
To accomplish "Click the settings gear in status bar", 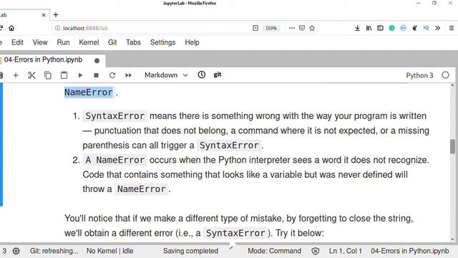I will (x=16, y=251).
